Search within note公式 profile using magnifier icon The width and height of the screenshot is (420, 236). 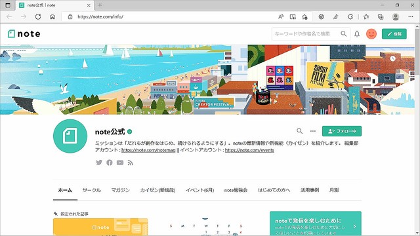pyautogui.click(x=299, y=131)
